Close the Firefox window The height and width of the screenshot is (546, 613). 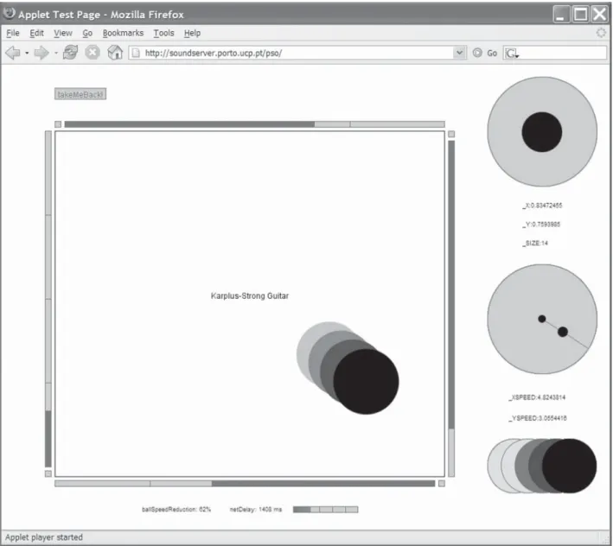click(599, 15)
